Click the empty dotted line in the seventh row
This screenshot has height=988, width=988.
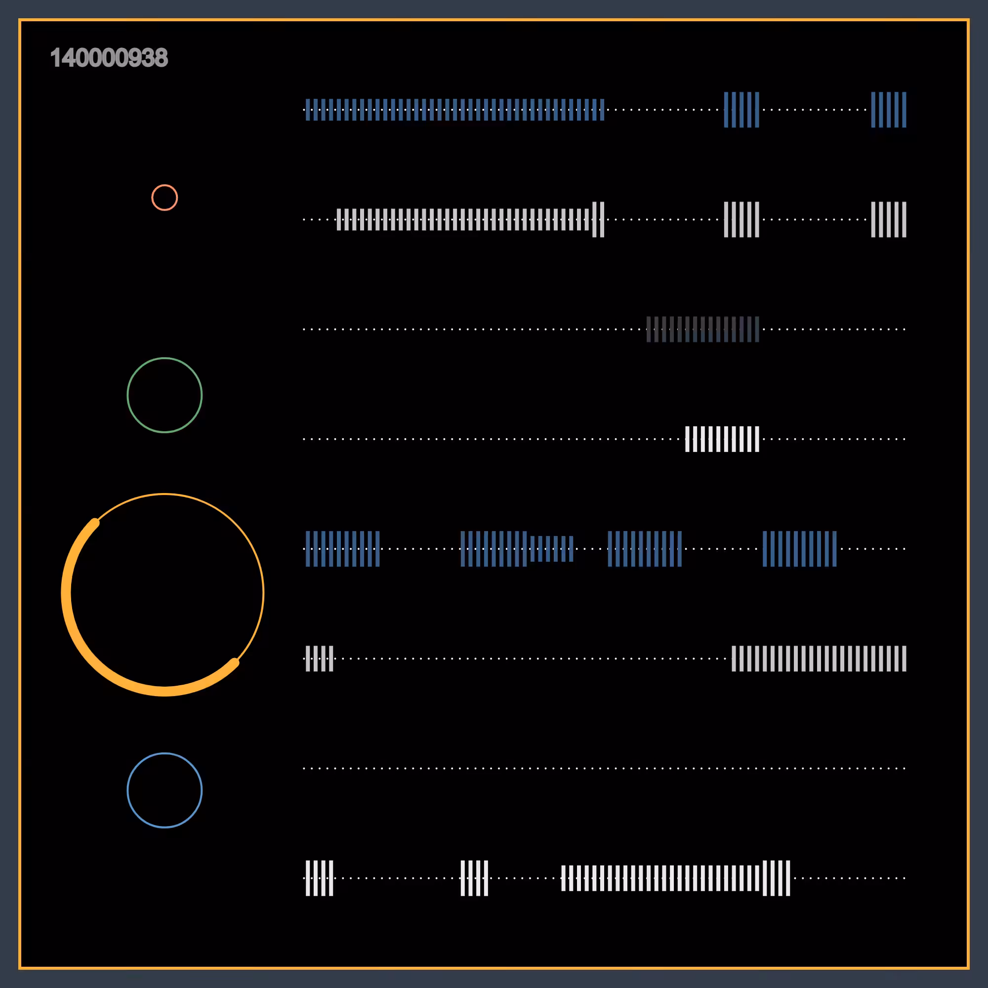point(605,769)
